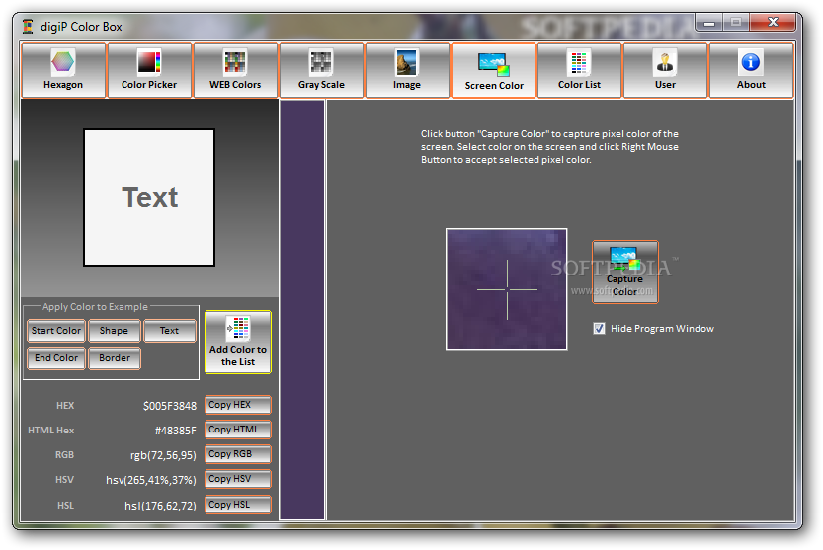Click the Text example preview box
Viewport: 823px width, 550px height.
(149, 197)
